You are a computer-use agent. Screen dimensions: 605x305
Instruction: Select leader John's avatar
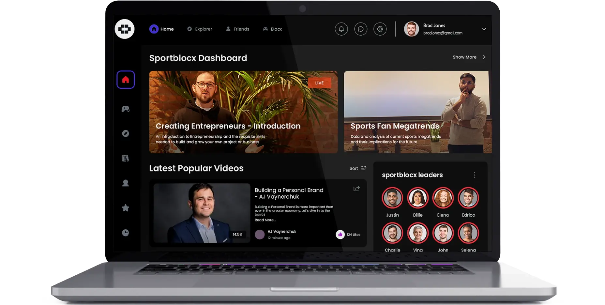(443, 233)
